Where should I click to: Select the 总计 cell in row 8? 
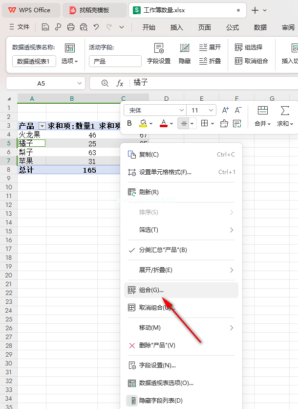(32, 170)
